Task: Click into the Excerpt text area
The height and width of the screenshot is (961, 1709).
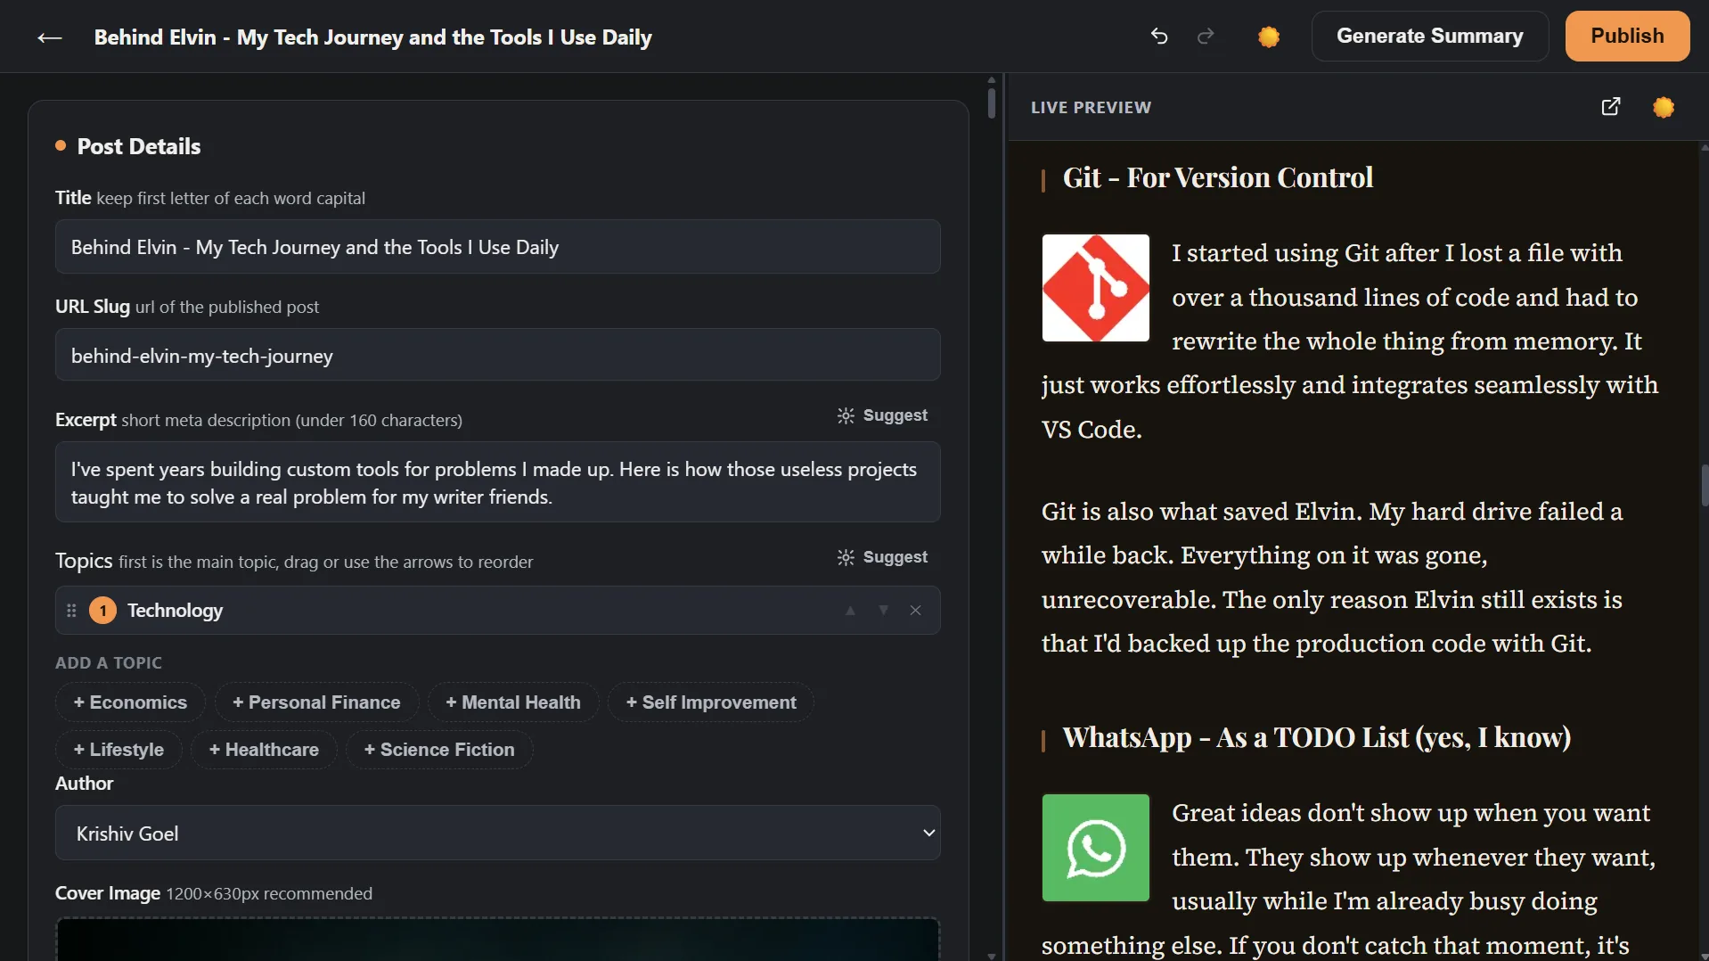Action: click(497, 482)
